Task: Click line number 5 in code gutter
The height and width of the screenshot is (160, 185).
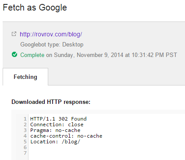Action: coord(25,142)
